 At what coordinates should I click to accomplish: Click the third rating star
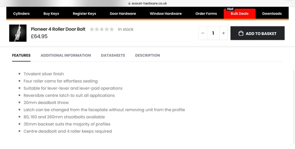(102, 29)
